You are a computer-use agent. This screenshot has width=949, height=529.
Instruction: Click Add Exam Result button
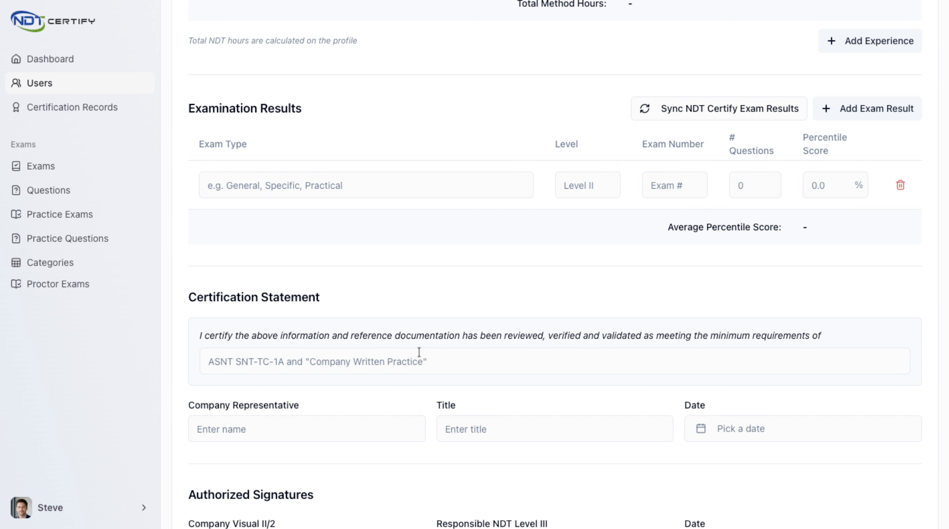coord(867,108)
